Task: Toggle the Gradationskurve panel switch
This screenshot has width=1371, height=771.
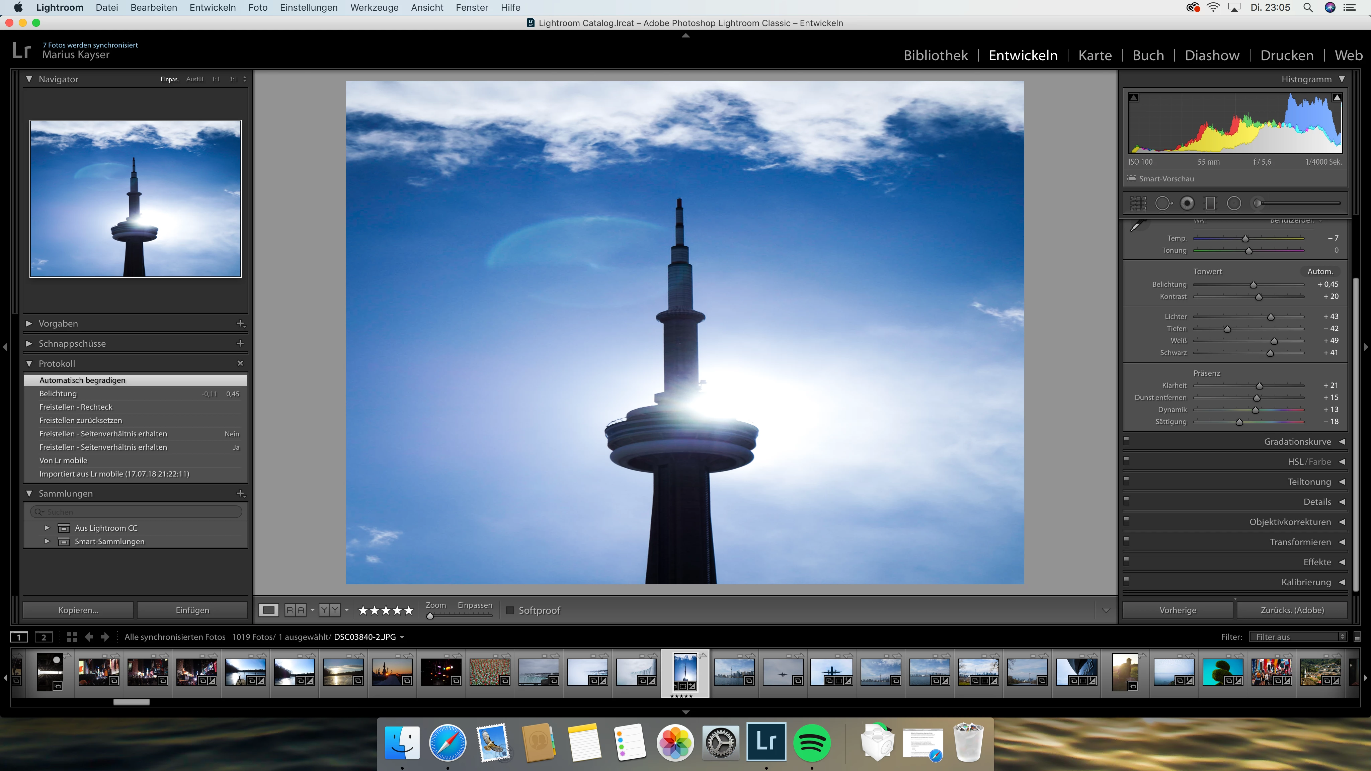Action: pos(1126,441)
